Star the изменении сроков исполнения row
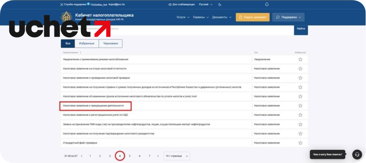366x163 pixels. click(x=300, y=96)
